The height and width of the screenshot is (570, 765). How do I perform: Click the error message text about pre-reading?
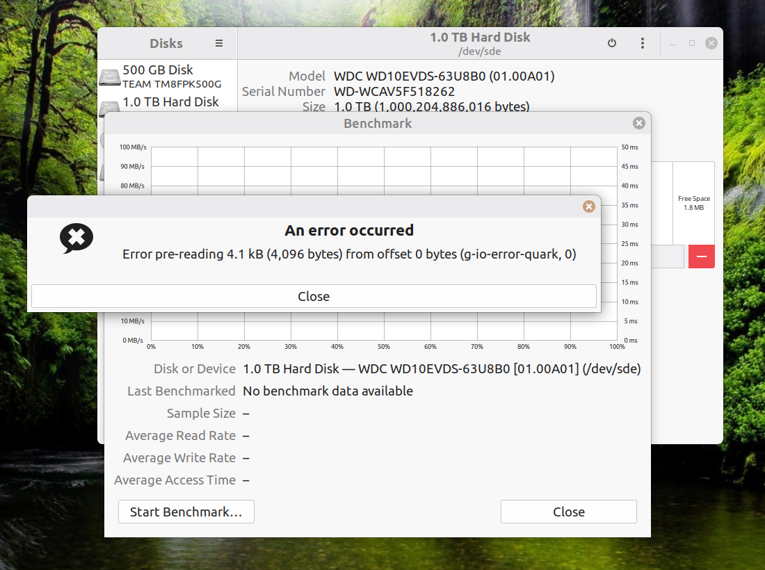349,254
